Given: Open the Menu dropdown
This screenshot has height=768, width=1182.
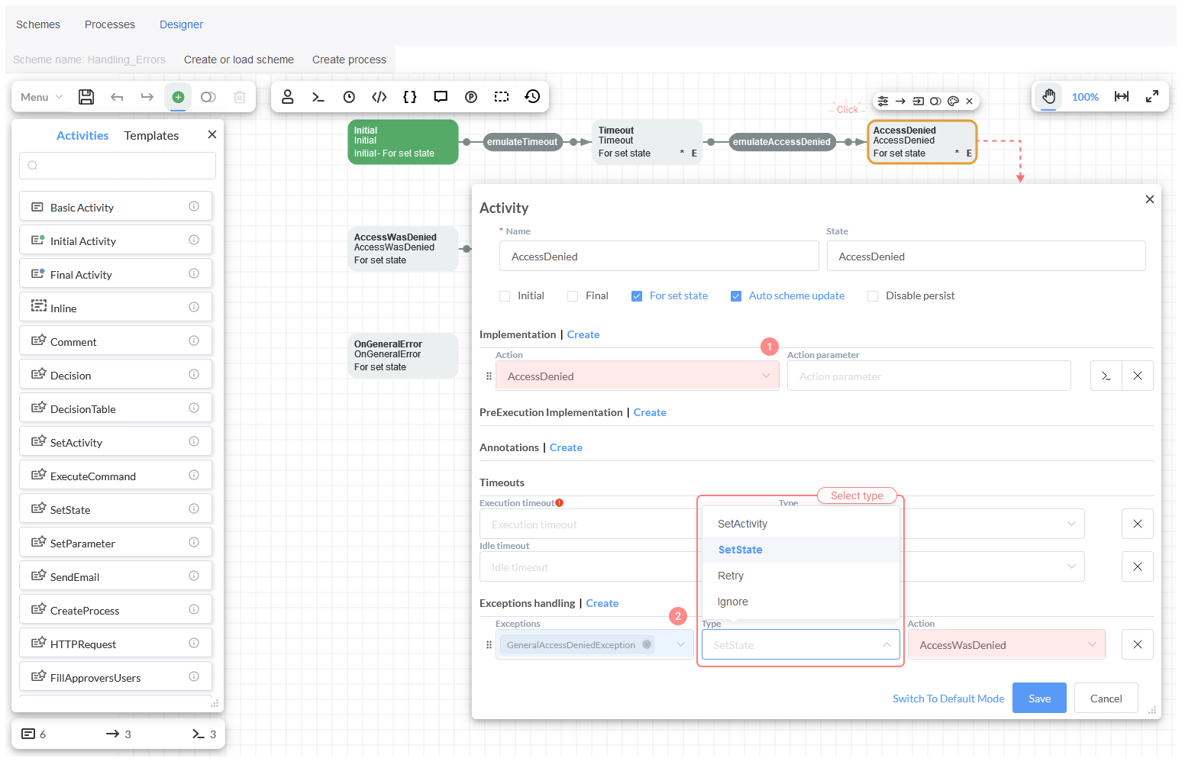Looking at the screenshot, I should coord(41,97).
